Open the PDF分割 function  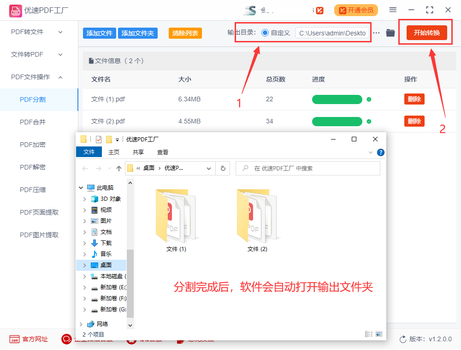click(x=39, y=99)
